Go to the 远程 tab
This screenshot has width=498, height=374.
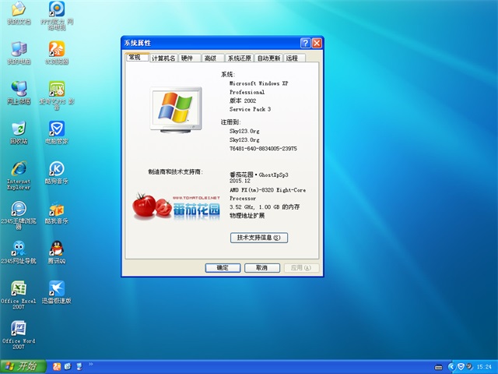pos(292,58)
